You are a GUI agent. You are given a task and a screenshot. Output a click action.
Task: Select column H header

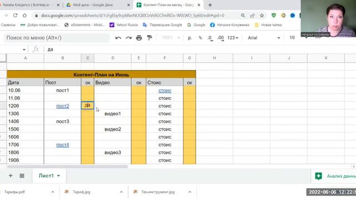click(214, 58)
